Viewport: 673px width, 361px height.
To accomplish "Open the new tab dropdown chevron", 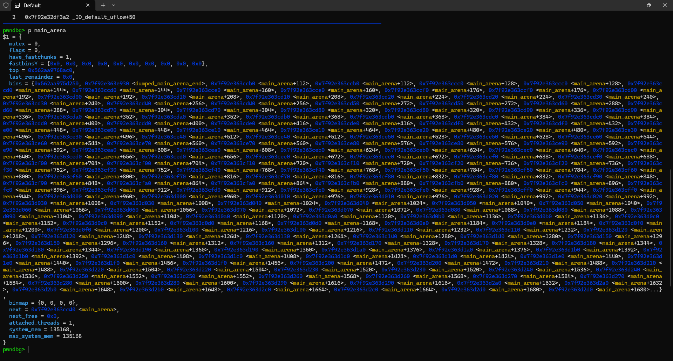I will click(113, 5).
